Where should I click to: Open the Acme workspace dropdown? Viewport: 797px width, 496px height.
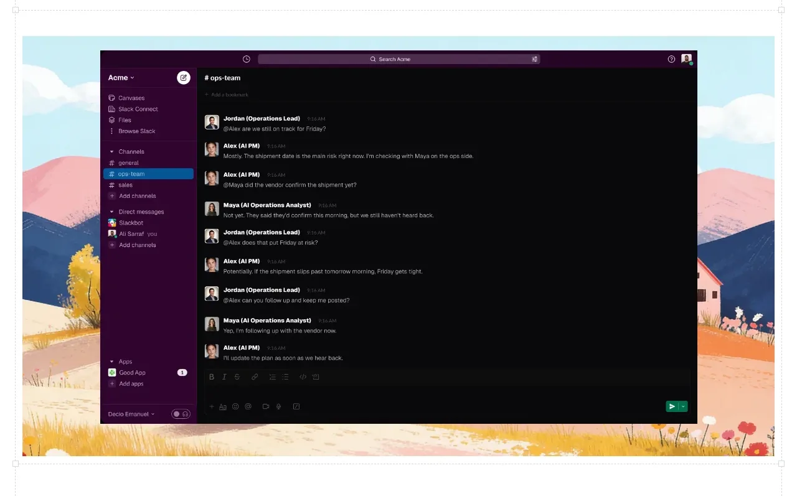121,78
